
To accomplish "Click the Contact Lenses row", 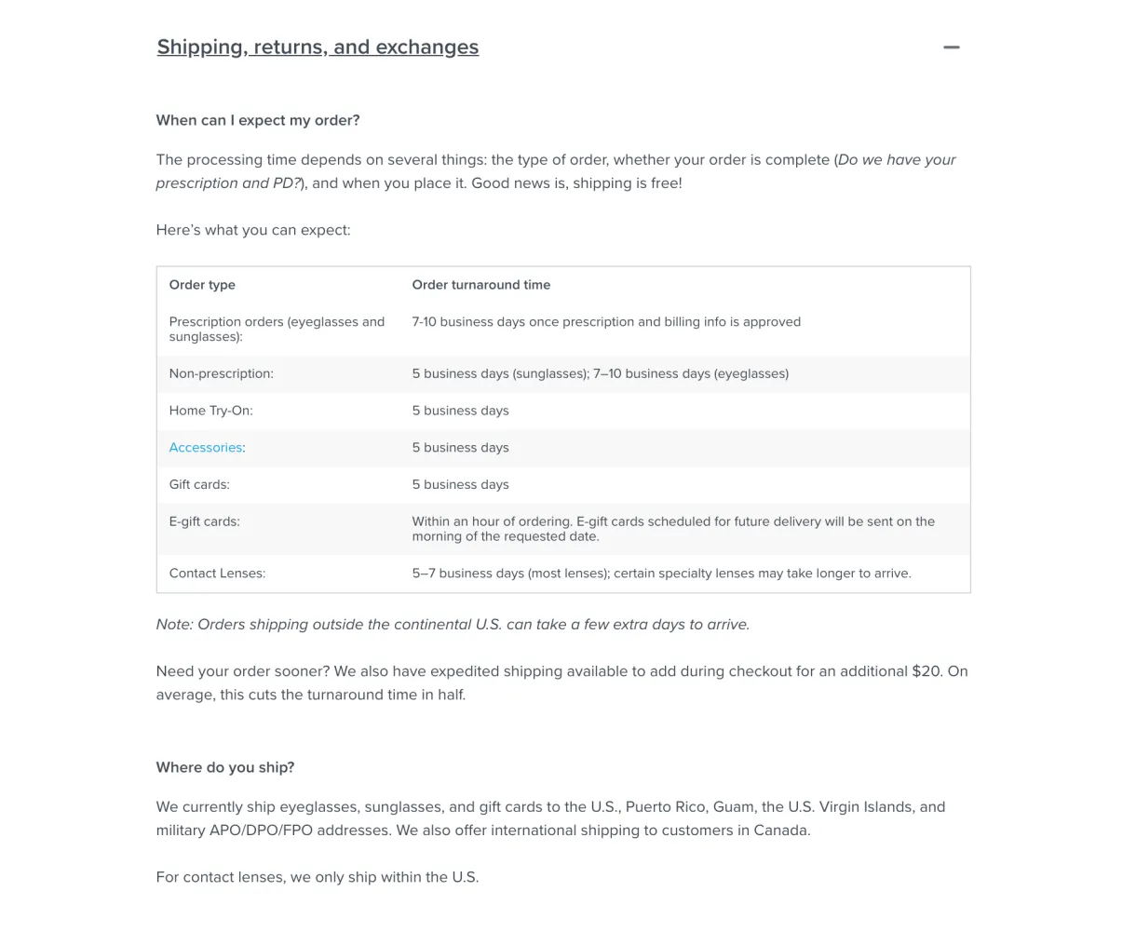I will (x=563, y=573).
